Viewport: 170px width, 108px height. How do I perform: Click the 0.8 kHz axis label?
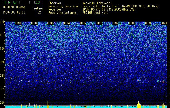[x=2, y=76]
